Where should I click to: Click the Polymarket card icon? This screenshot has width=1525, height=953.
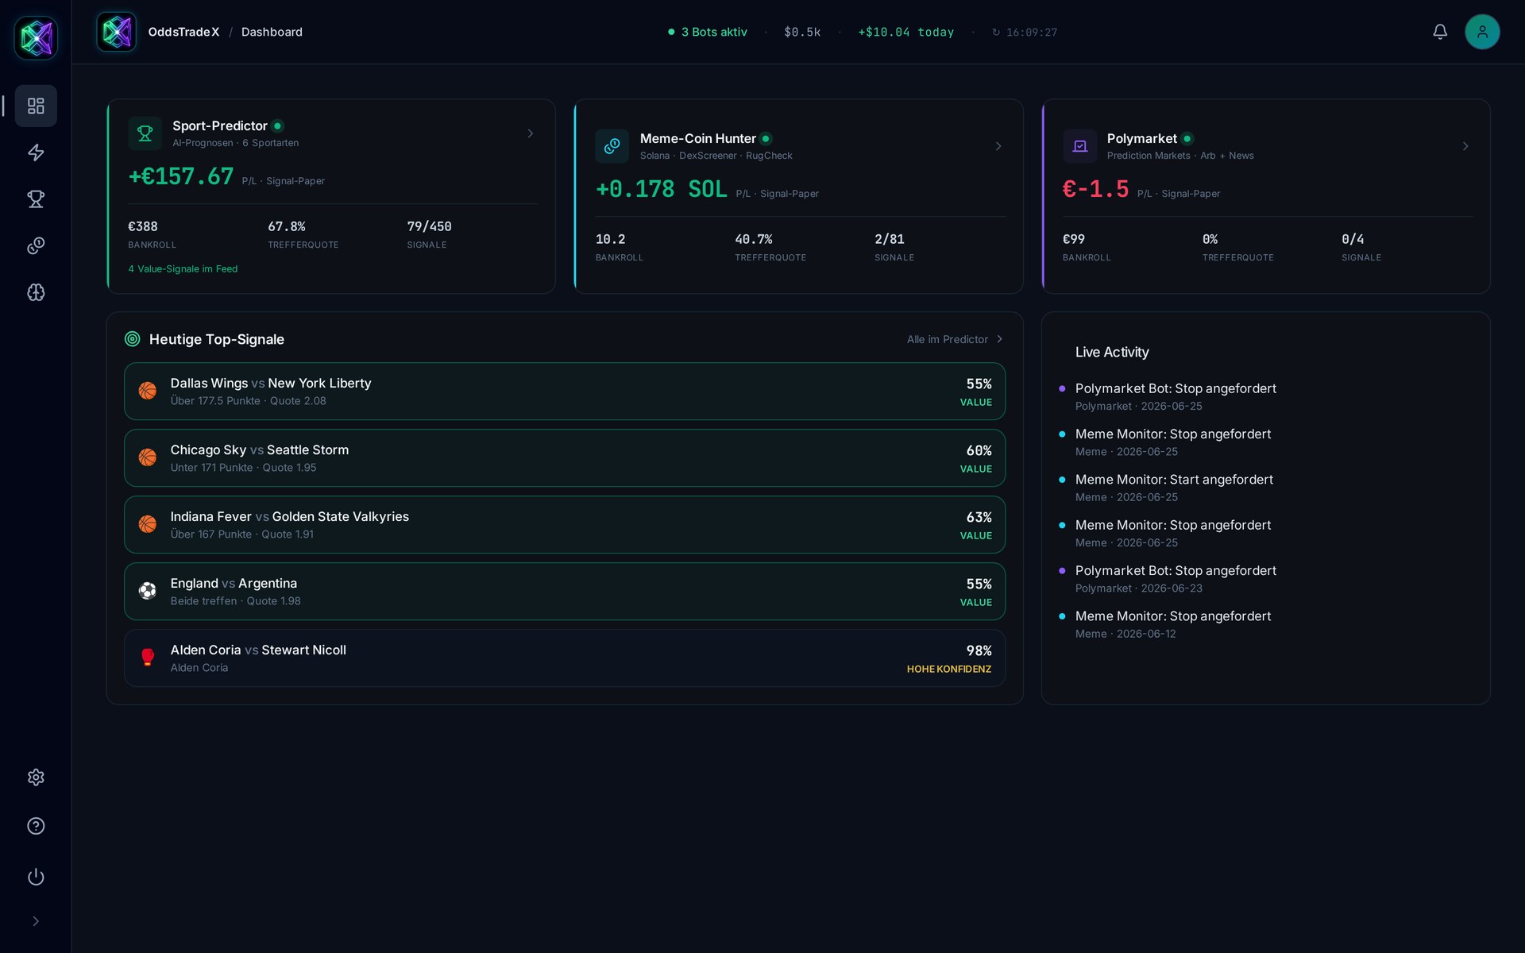click(1079, 146)
